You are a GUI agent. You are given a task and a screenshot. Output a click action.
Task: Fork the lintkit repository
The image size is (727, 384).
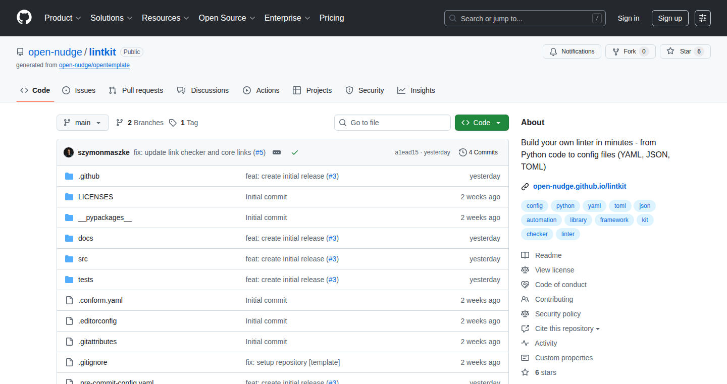tap(631, 51)
